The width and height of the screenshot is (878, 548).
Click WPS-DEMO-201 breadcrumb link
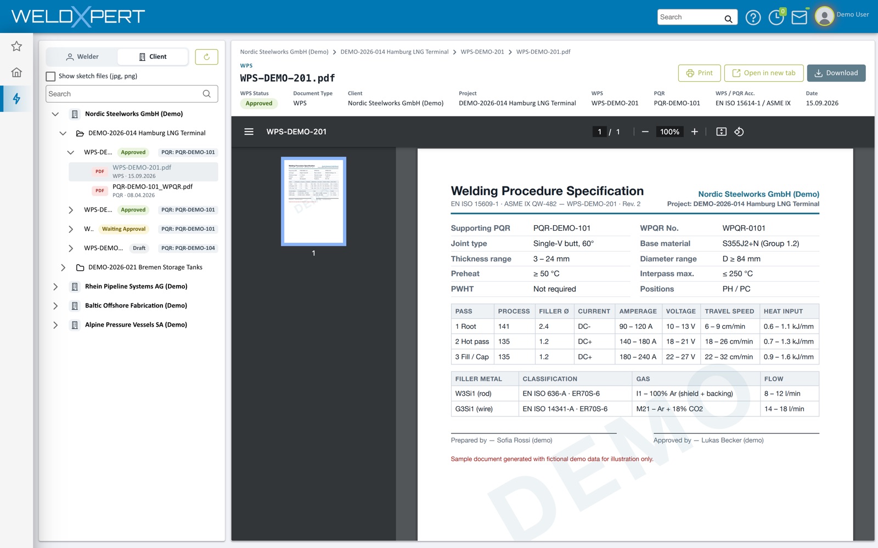pos(482,52)
